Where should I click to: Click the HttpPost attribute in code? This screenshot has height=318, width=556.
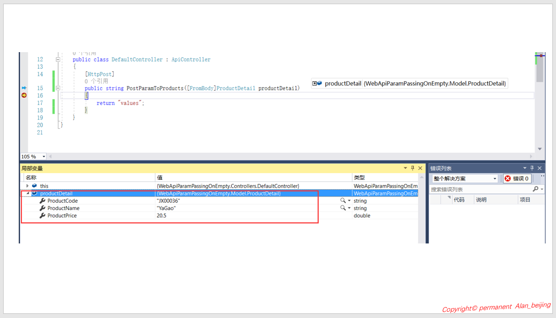point(100,74)
